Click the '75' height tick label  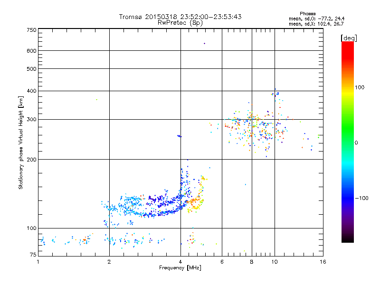(33, 255)
